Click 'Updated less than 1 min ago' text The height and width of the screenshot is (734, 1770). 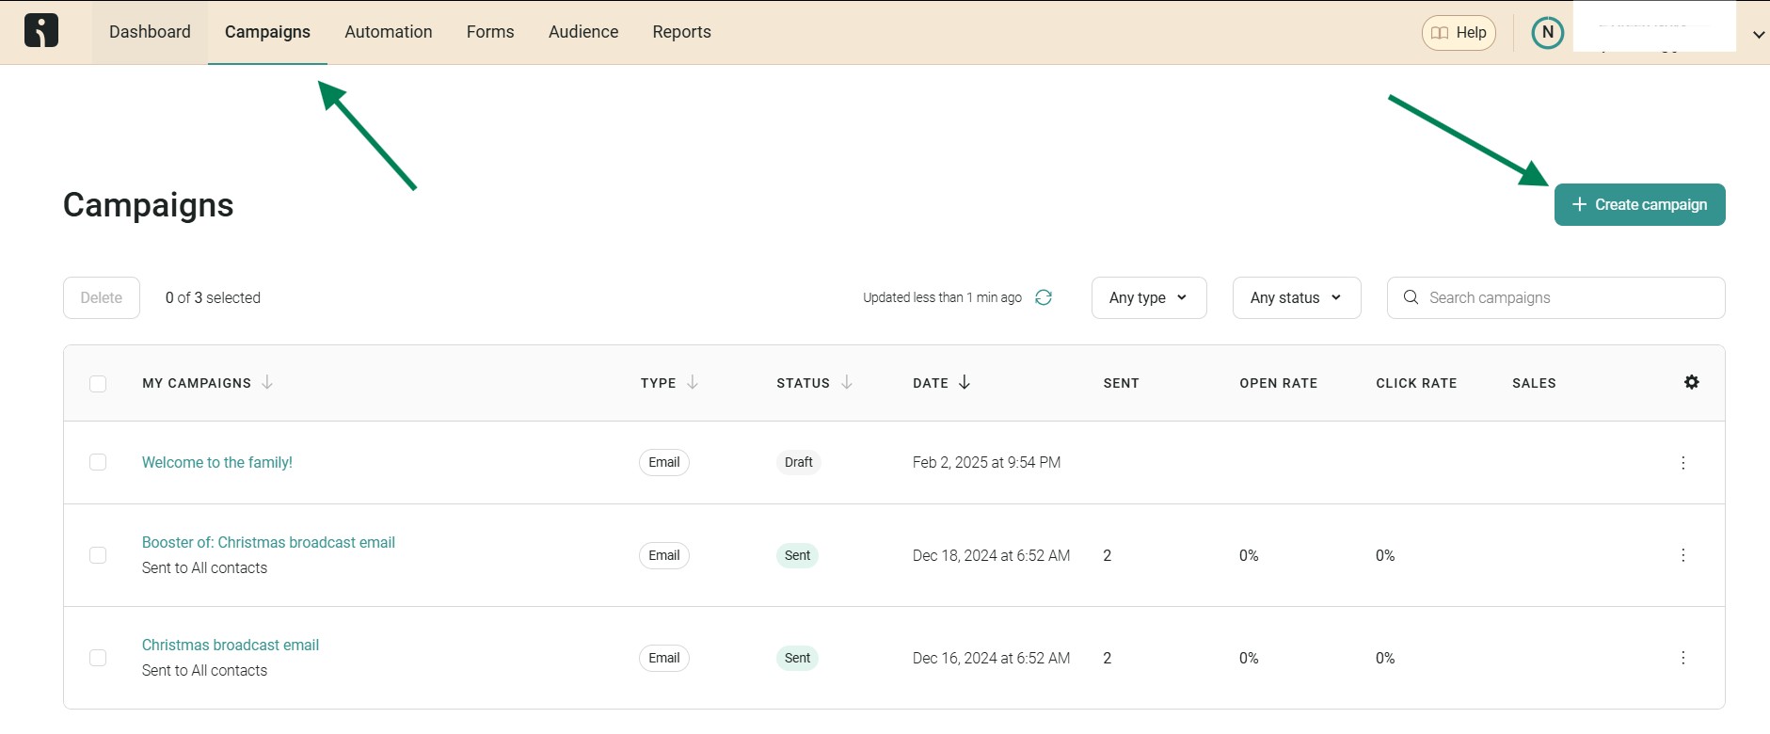[942, 297]
